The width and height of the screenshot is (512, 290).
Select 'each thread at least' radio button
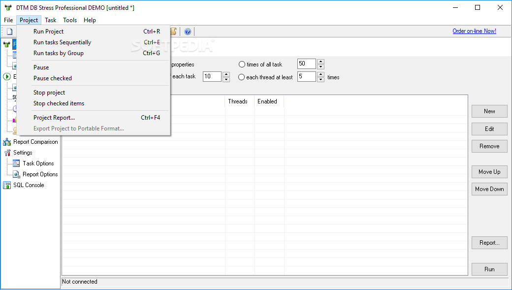point(241,77)
